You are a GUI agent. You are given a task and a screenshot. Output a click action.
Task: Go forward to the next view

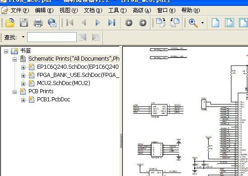click(143, 23)
